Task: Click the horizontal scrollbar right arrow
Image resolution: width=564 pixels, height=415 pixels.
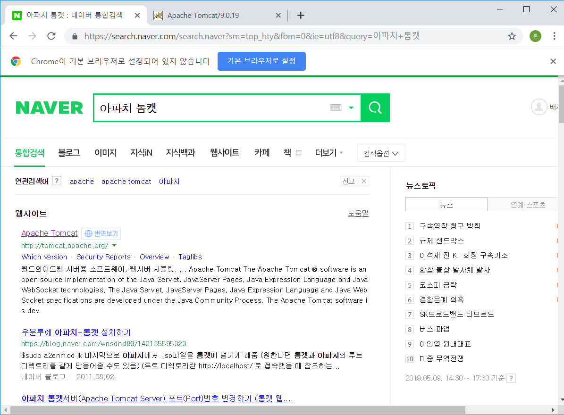Action: point(553,410)
